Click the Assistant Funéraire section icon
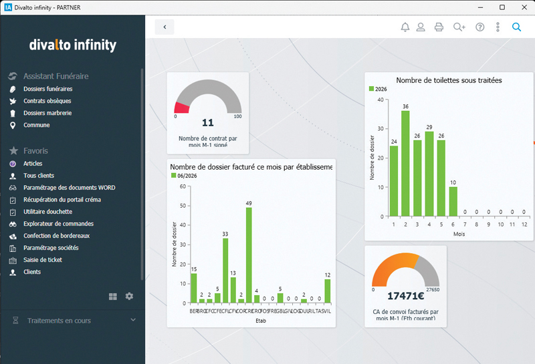Screen dimensions: 535x364 coord(13,76)
